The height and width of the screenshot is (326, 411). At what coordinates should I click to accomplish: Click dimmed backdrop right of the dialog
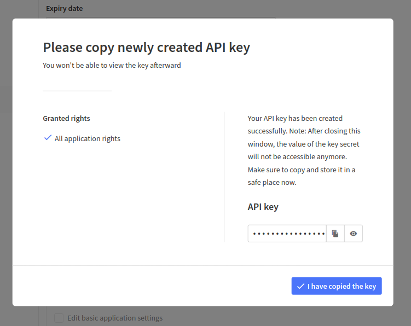402,162
